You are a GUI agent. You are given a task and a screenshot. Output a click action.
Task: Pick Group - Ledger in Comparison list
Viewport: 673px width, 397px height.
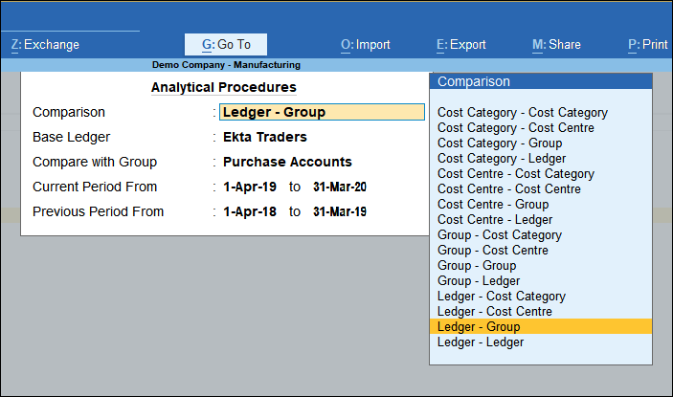tap(479, 280)
